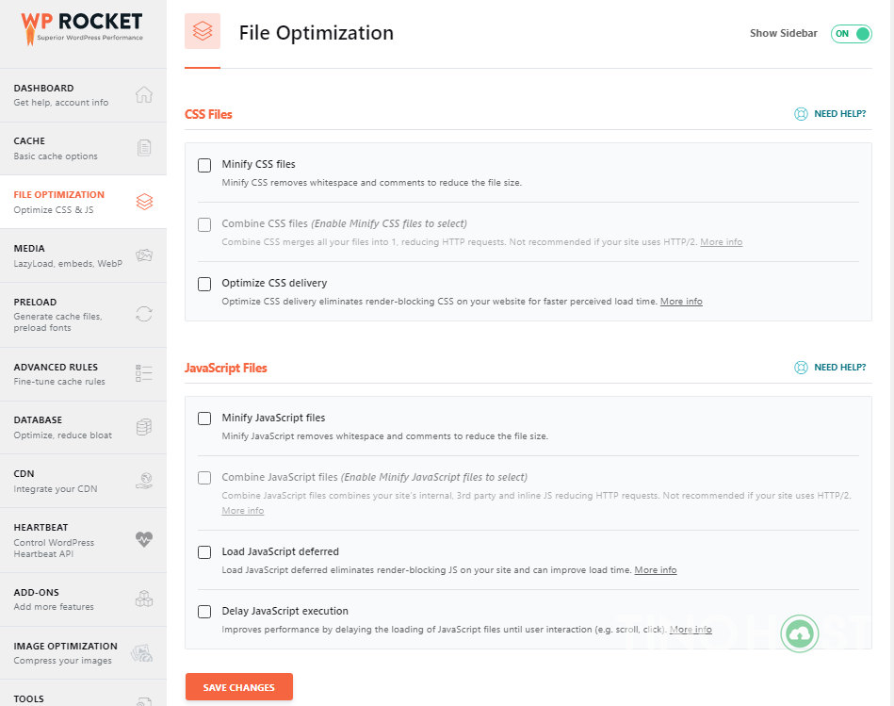The width and height of the screenshot is (894, 706).
Task: Click the Dashboard house icon
Action: point(144,94)
